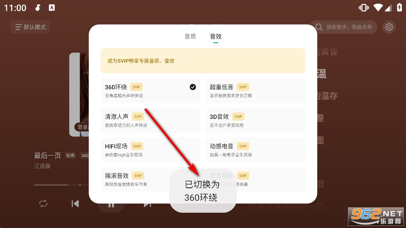
Task: Click the SVIP badge beside 超重低音
Action: [x=243, y=87]
